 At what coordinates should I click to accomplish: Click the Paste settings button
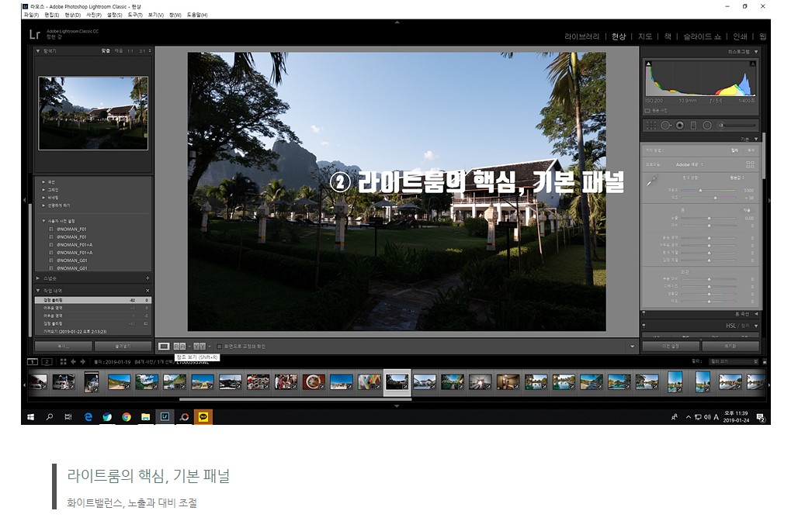point(123,347)
